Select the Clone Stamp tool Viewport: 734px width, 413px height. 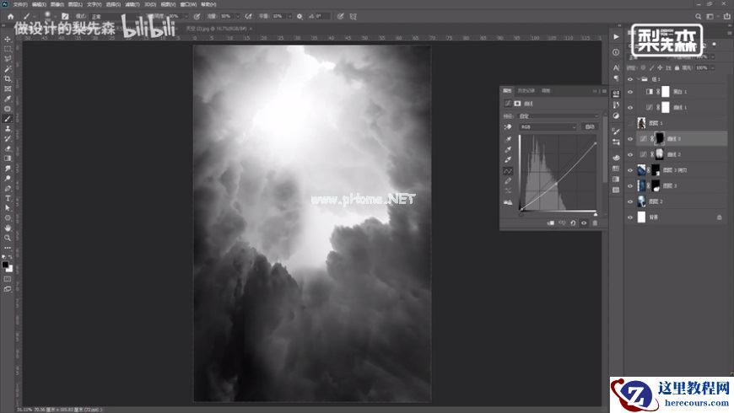[8, 129]
